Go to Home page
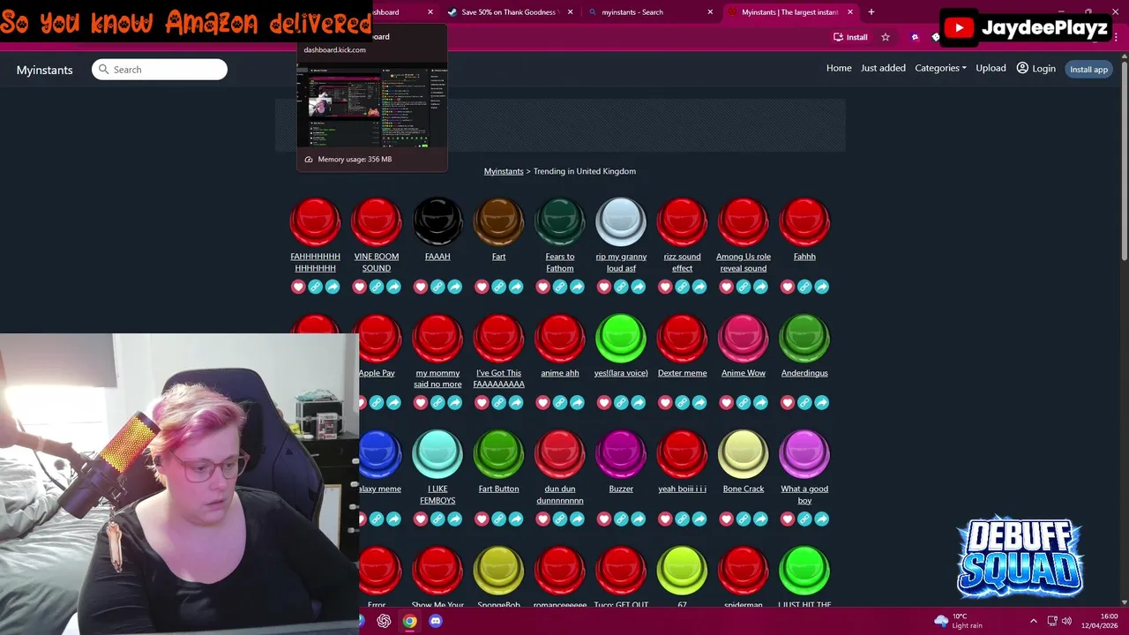This screenshot has width=1129, height=635. pos(839,68)
